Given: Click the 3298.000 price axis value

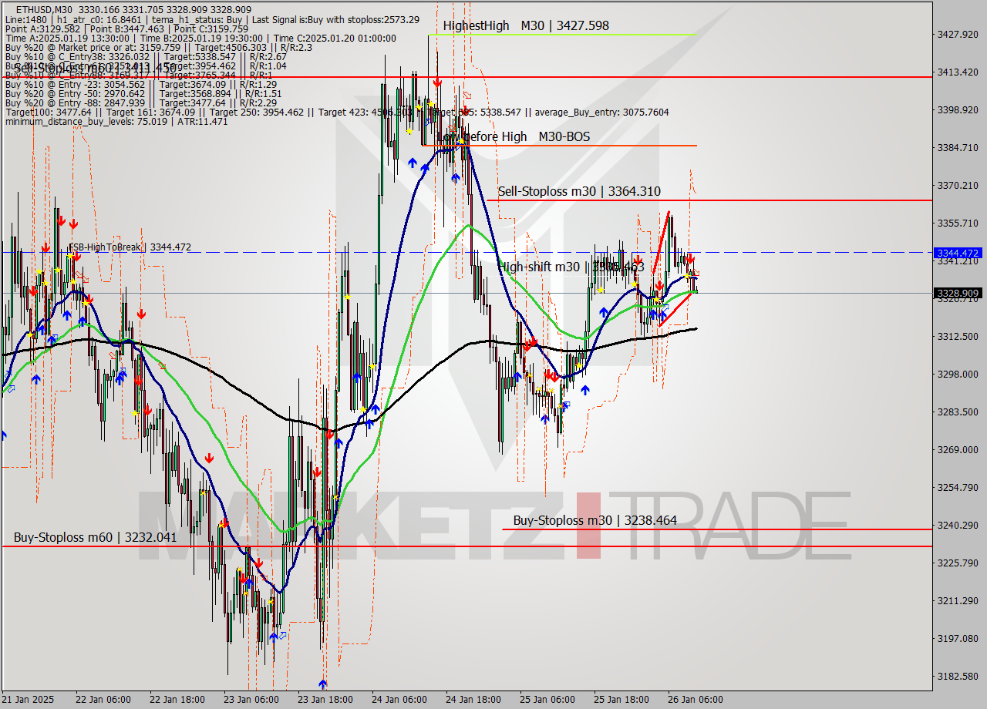Looking at the screenshot, I should pyautogui.click(x=957, y=374).
